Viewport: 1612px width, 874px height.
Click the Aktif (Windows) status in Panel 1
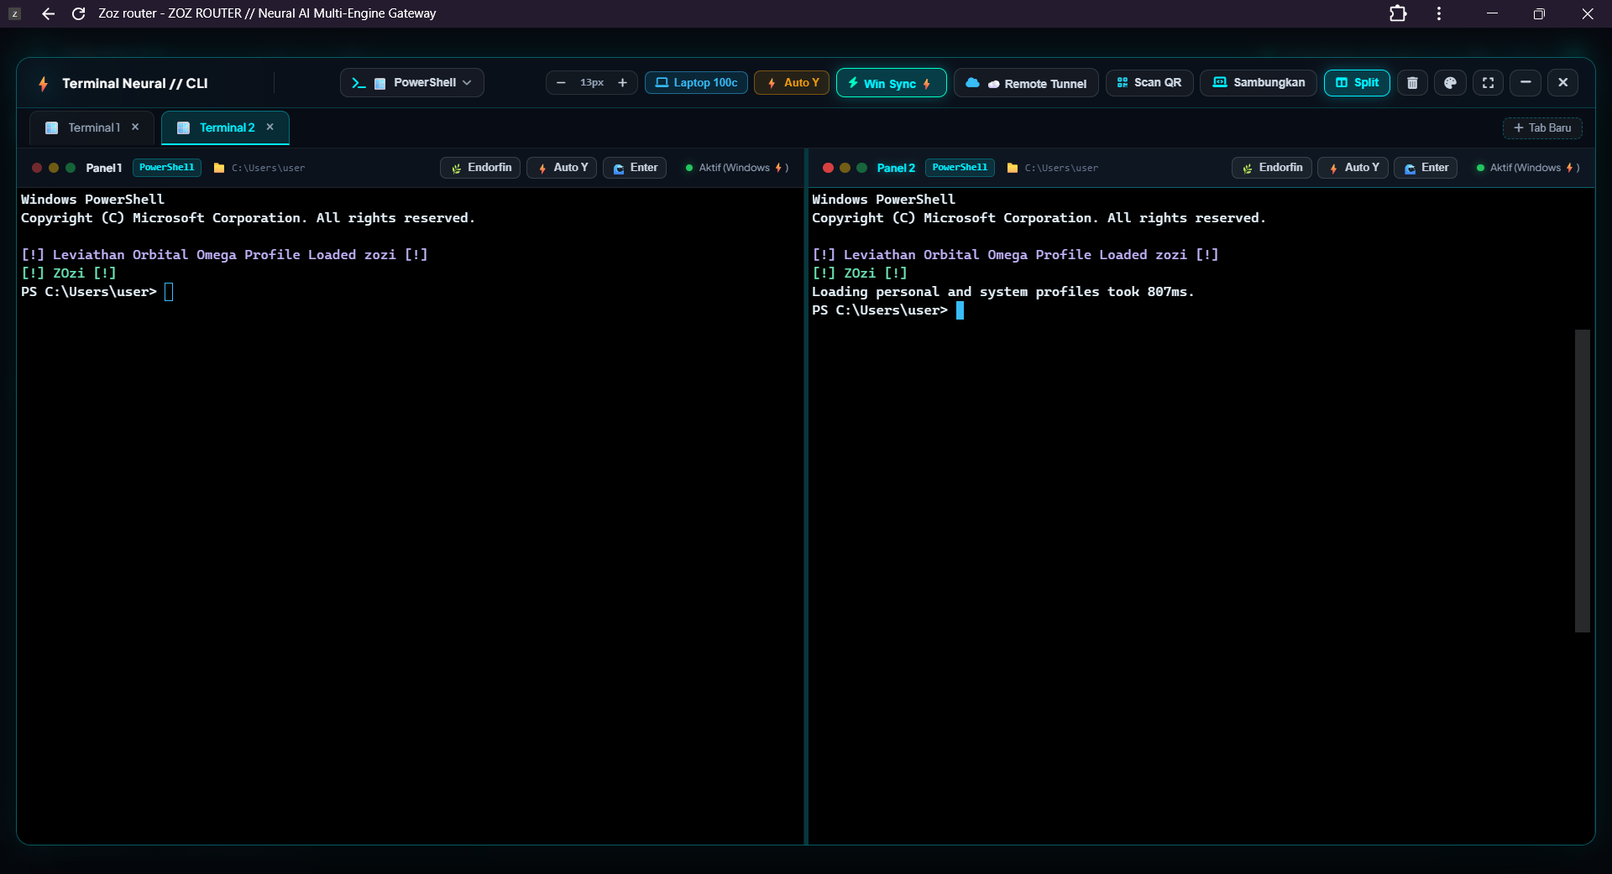pyautogui.click(x=737, y=168)
